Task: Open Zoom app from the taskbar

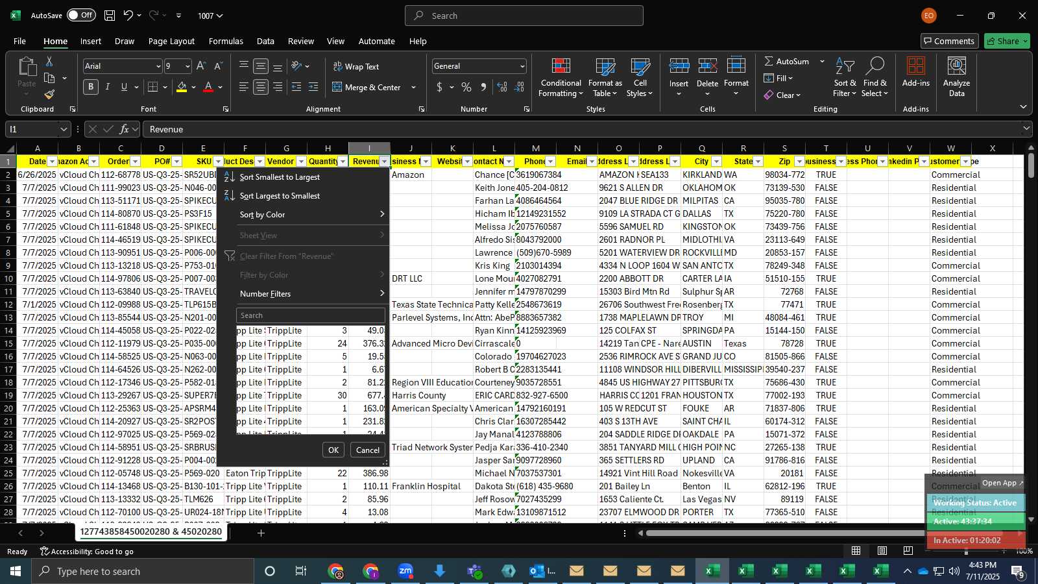Action: tap(405, 571)
